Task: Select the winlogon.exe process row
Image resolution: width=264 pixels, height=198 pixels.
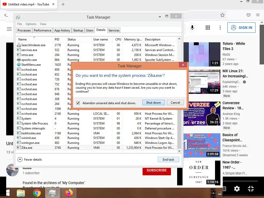Action: coord(96,143)
